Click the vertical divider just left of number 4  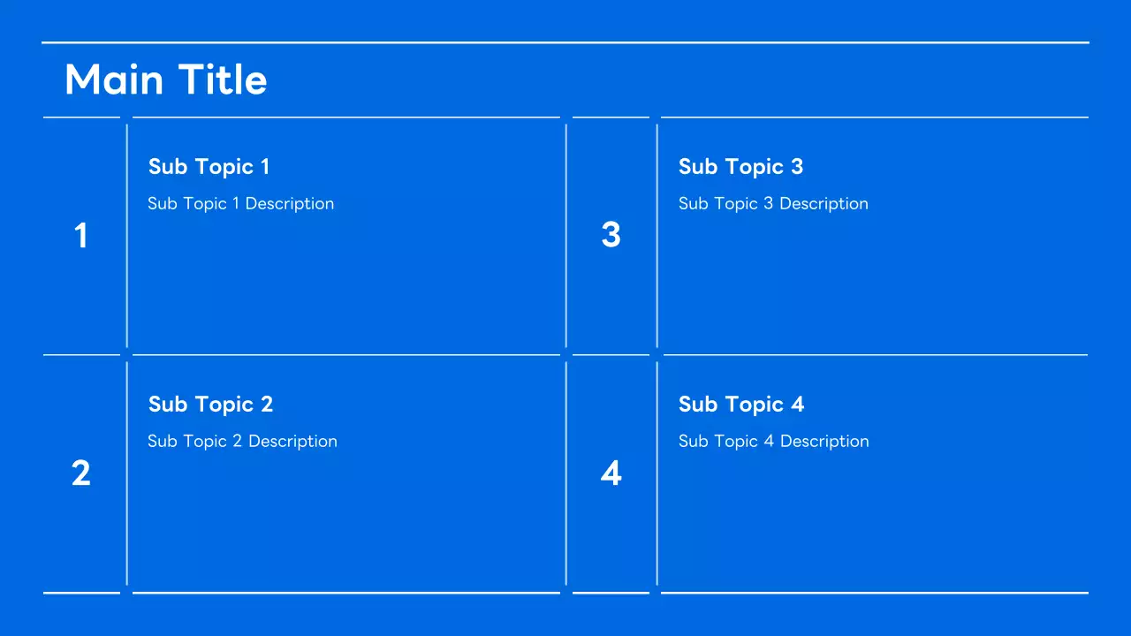(x=566, y=473)
